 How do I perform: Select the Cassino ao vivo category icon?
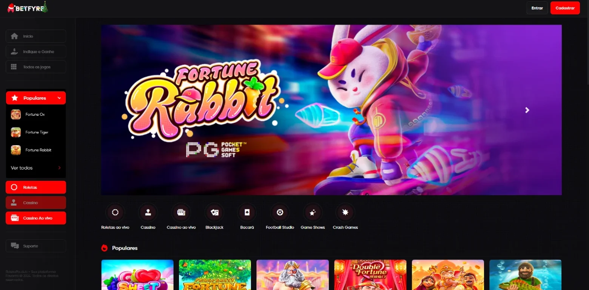coord(181,212)
